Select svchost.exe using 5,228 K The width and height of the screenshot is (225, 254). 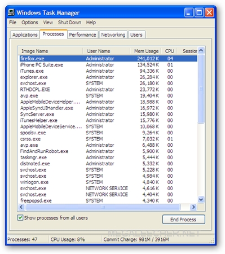(108, 170)
